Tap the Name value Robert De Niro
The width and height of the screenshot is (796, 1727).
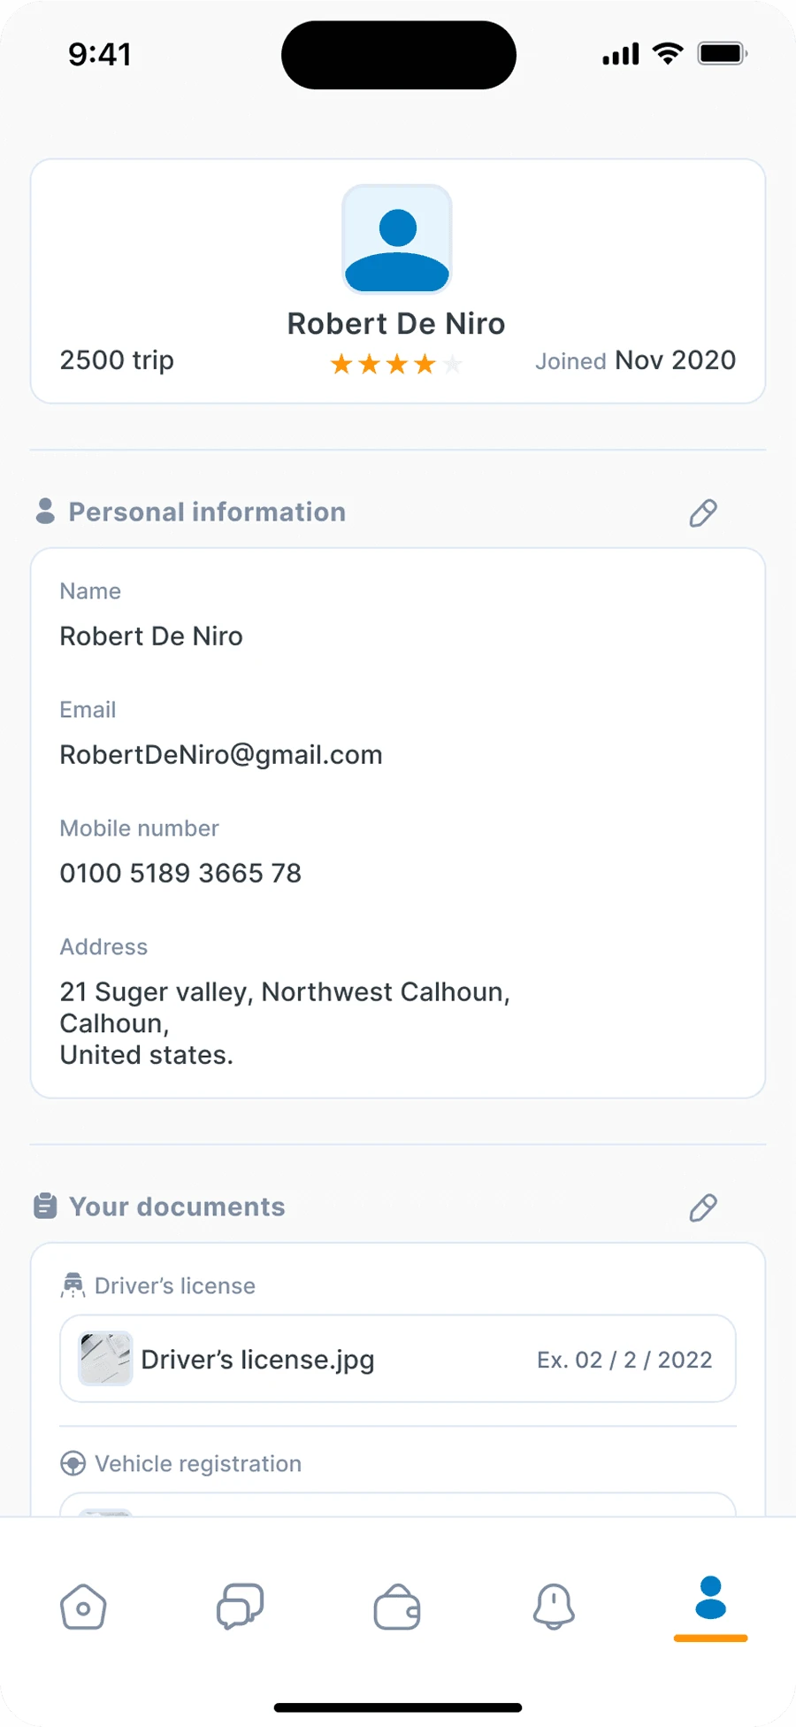151,636
